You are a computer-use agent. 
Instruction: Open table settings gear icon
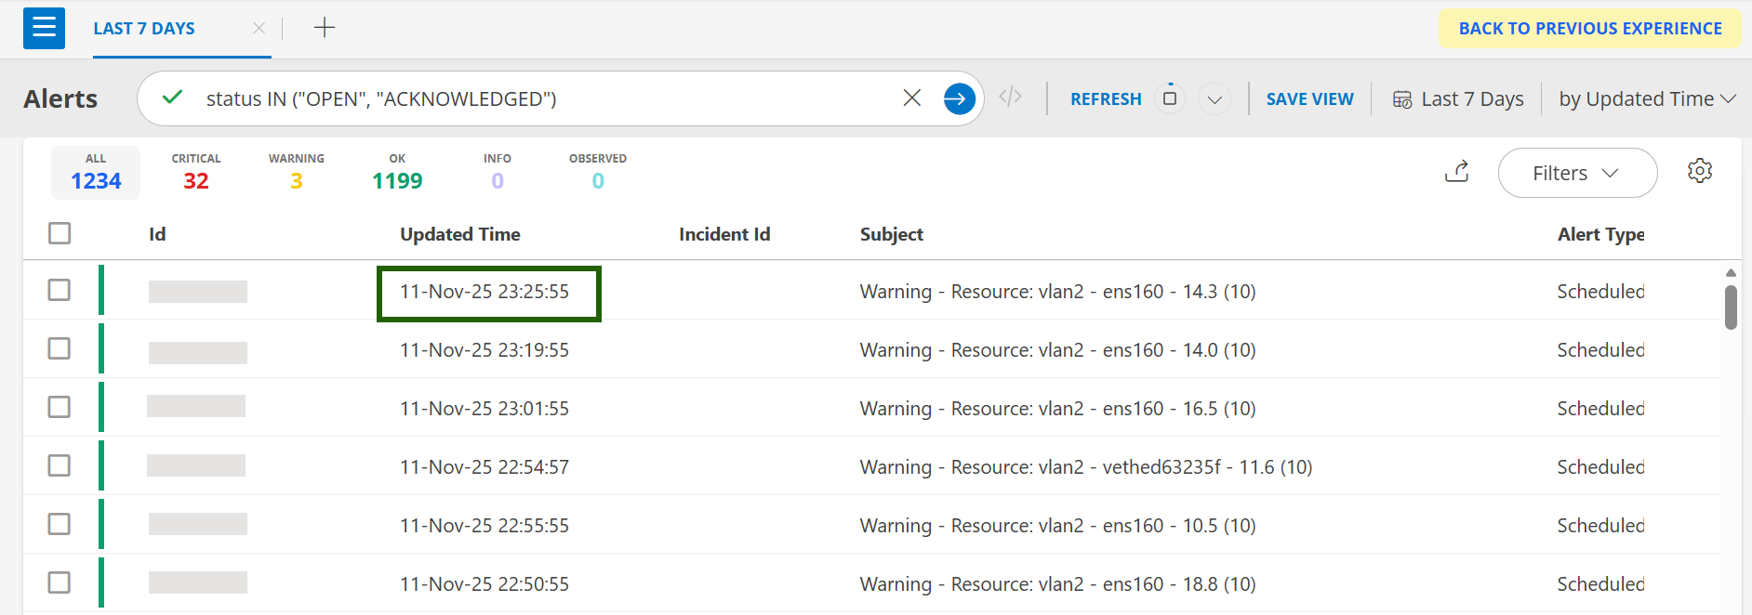coord(1699,172)
